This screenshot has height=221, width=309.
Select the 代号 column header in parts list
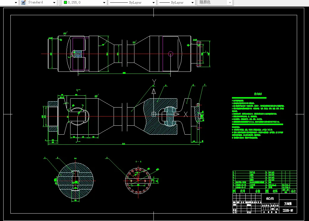pyautogui.click(x=243, y=191)
